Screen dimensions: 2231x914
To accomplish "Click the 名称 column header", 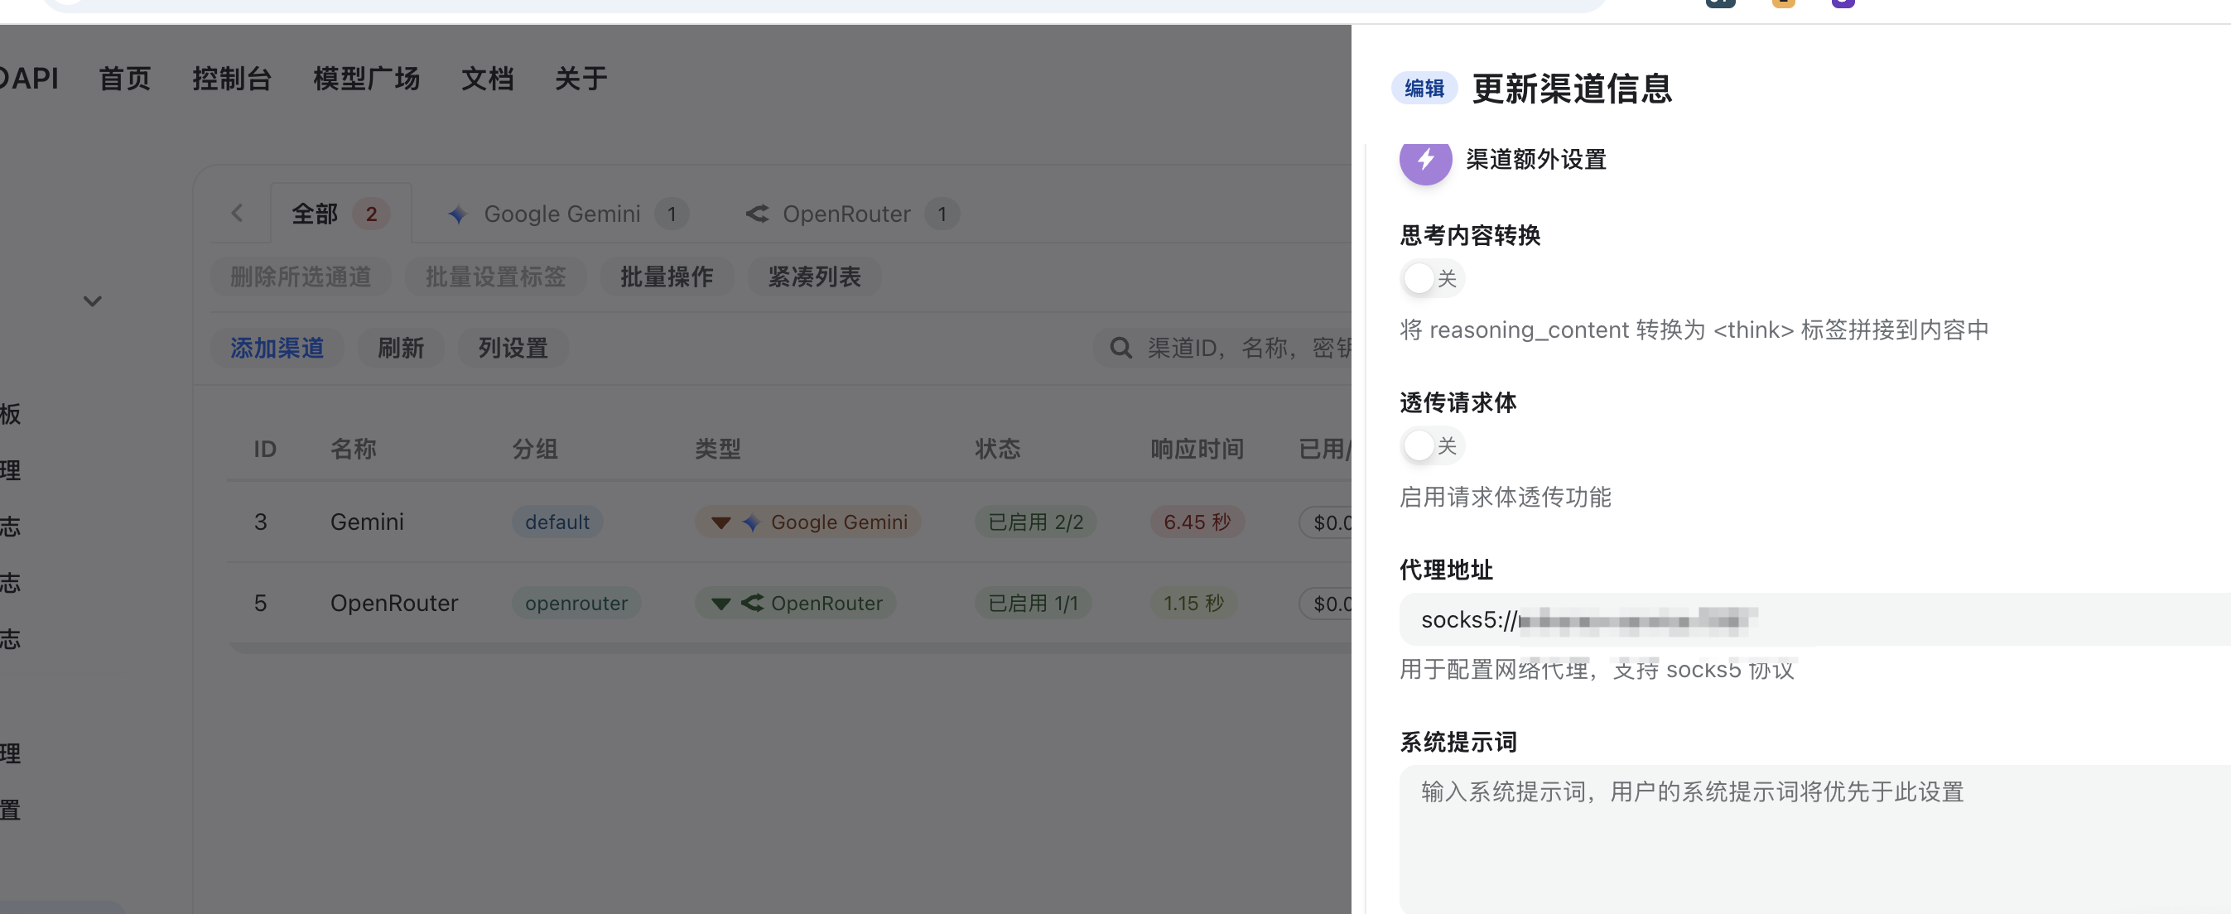I will 354,450.
